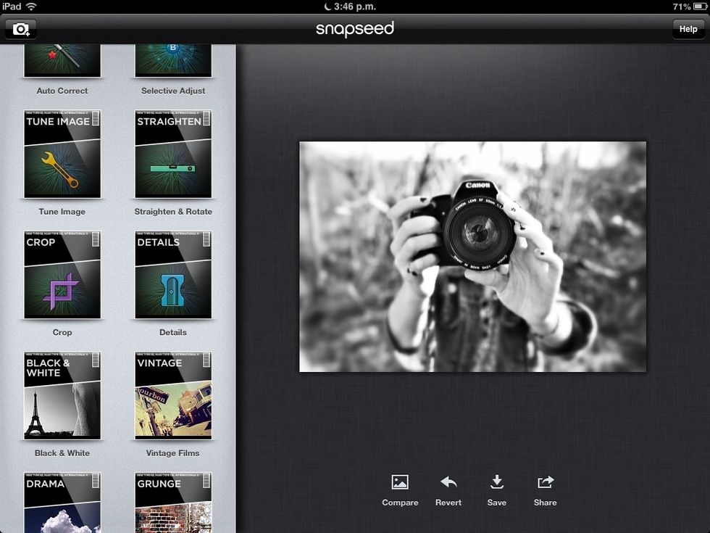Apply the Black & White filter tile
Screen dimensions: 710x533
point(62,396)
